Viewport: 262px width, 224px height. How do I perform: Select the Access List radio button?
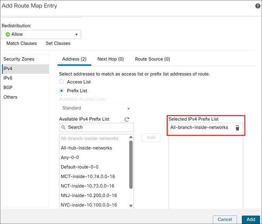click(62, 82)
